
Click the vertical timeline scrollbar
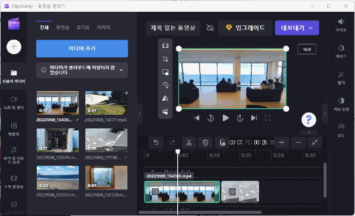[x=325, y=180]
